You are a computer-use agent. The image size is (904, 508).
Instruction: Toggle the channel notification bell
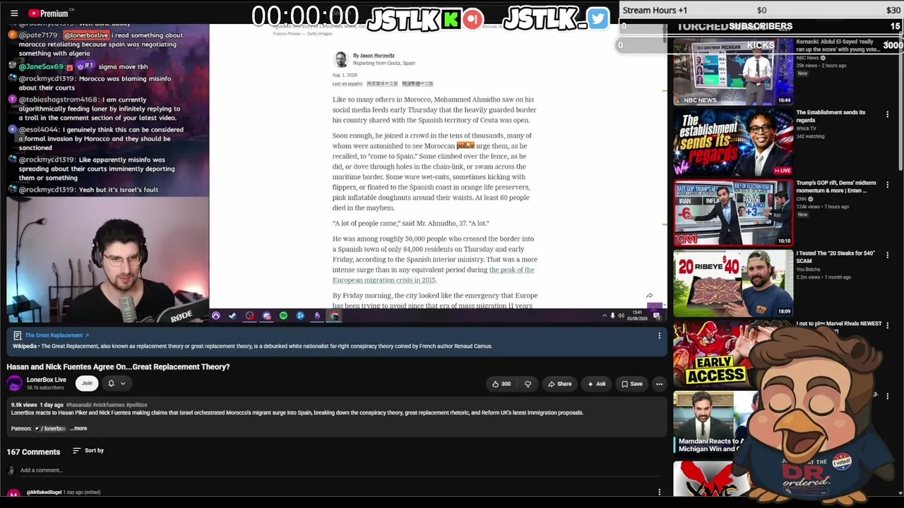point(111,383)
